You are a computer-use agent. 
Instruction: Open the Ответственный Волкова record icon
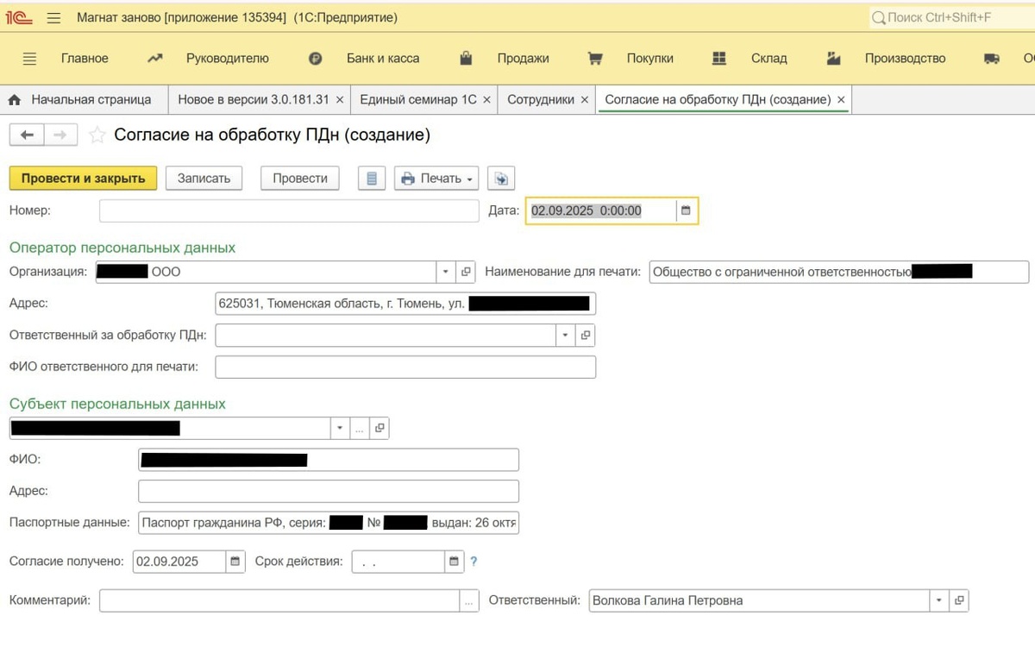click(x=958, y=600)
